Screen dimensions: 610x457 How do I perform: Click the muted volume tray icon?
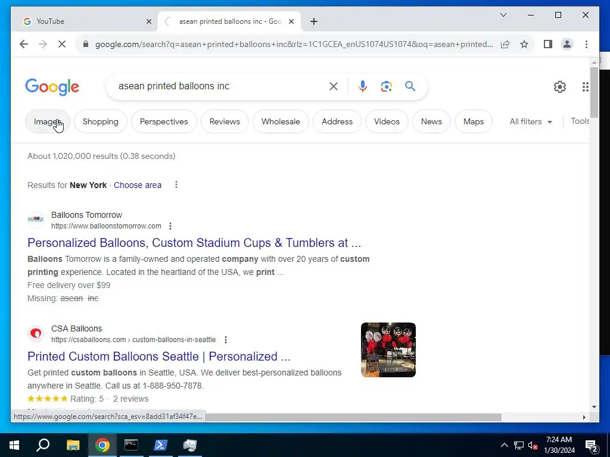coord(533,445)
